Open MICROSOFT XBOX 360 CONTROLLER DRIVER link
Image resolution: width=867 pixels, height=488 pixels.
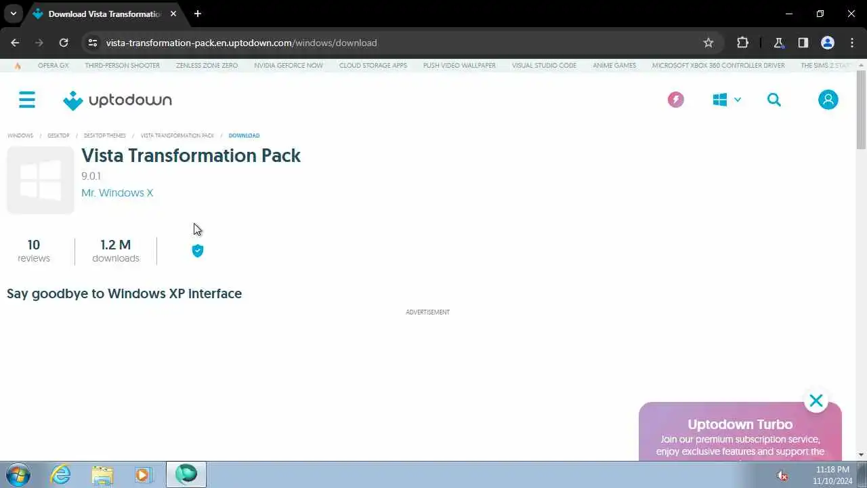click(x=719, y=66)
